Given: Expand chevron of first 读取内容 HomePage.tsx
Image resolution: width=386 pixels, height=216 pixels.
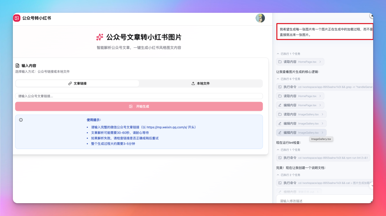Looking at the screenshot, I should (x=320, y=62).
